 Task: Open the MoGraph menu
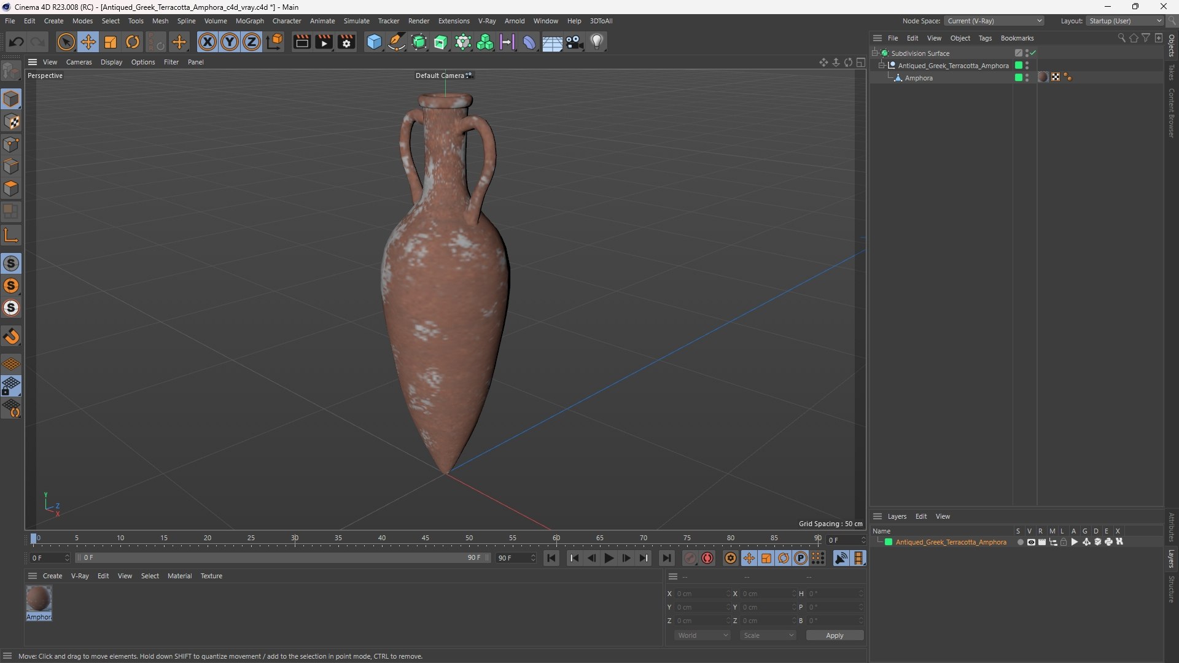(x=249, y=21)
